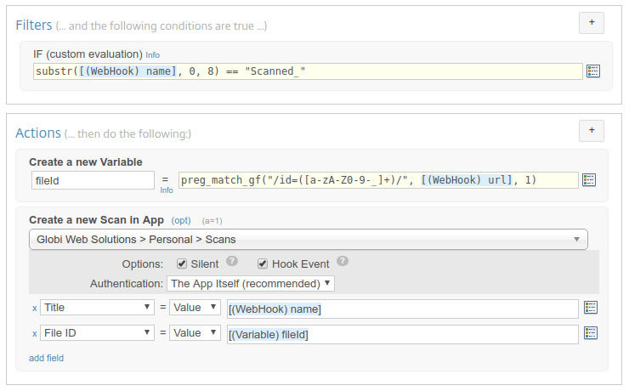Add a new filter with plus button
This screenshot has height=391, width=629.
[592, 23]
